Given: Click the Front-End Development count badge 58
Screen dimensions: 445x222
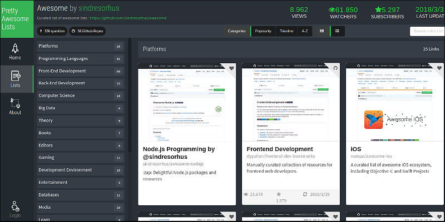Looking at the screenshot, I should 118,72.
